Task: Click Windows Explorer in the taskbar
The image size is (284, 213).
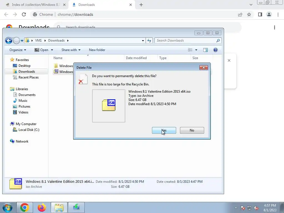Action: (x=59, y=207)
